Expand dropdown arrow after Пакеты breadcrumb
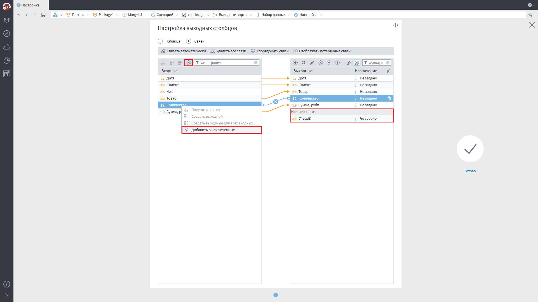This screenshot has height=302, width=538. pyautogui.click(x=88, y=15)
